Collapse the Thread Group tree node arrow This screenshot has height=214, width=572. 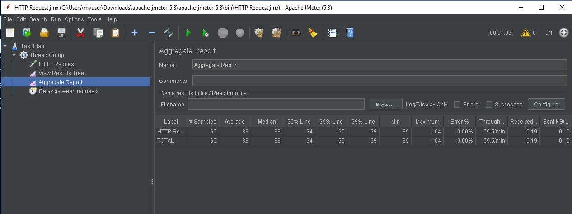tap(14, 55)
